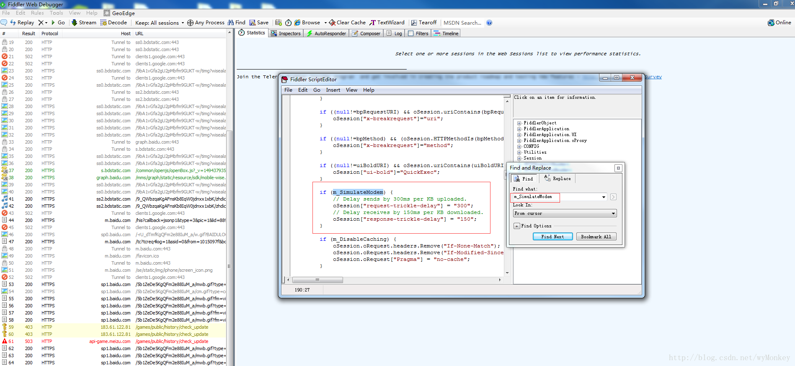Switch to the Composer tab

(366, 34)
